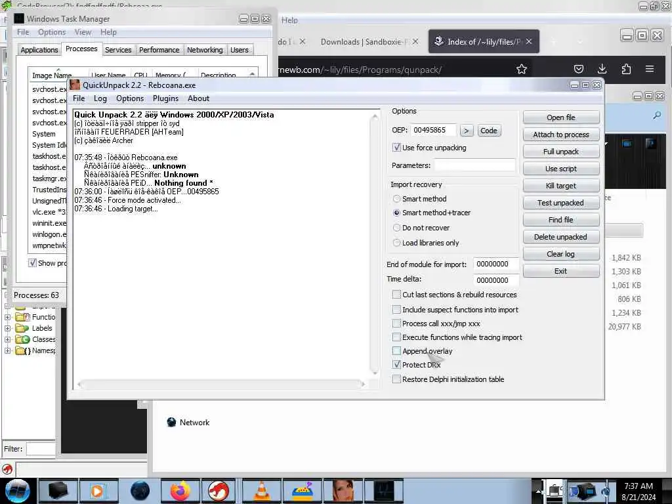Open Windows Media Player taskbar icon

pos(98,491)
